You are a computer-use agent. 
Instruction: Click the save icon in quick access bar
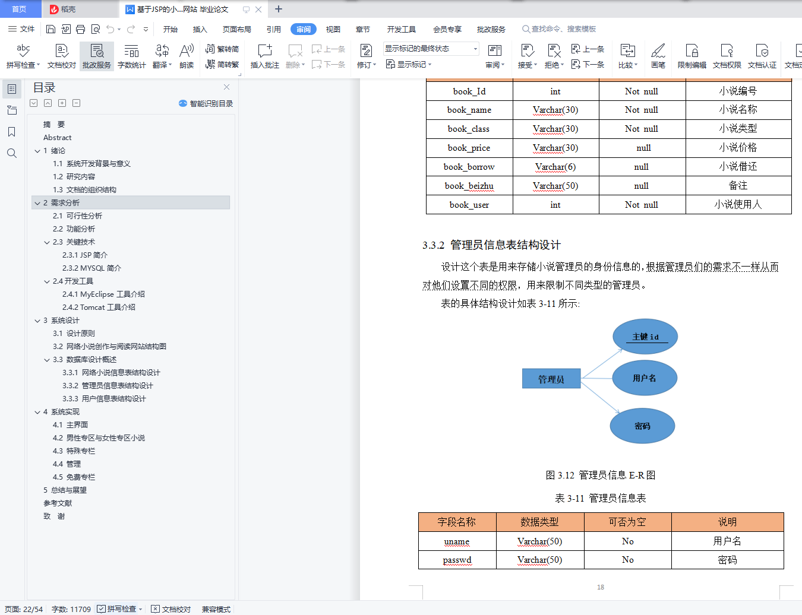coord(50,29)
